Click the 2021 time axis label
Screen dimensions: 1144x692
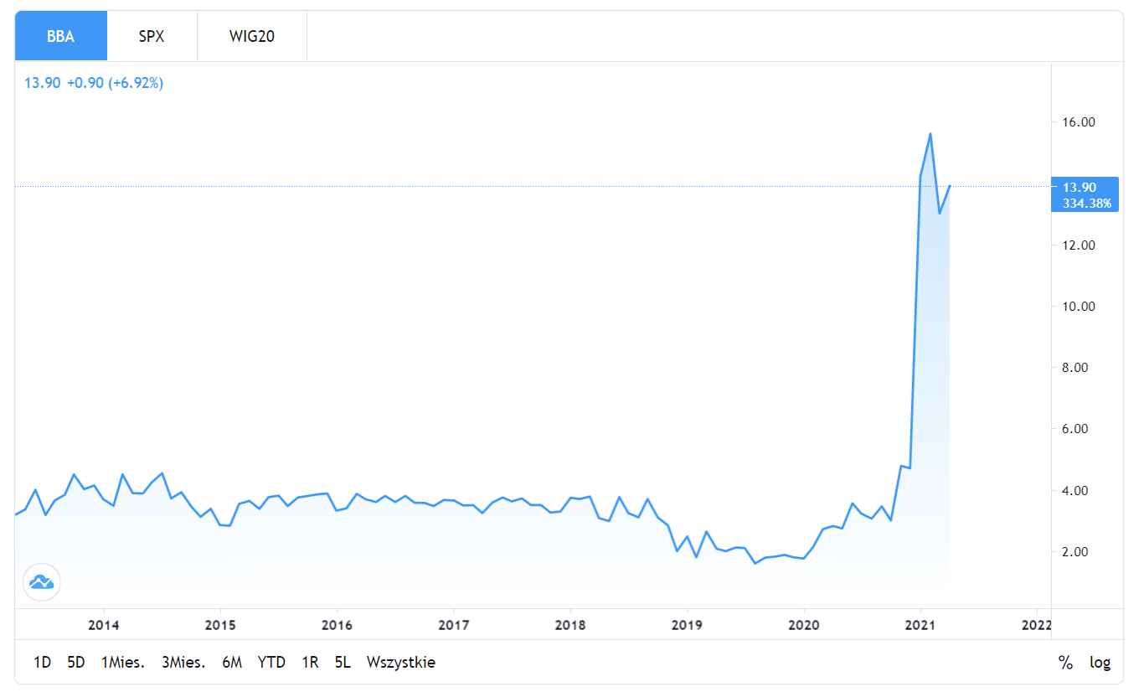tap(920, 624)
